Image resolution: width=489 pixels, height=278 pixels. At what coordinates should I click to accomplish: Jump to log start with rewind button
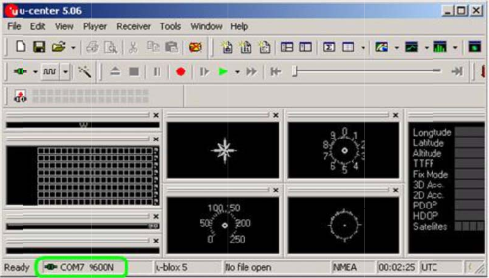click(276, 72)
